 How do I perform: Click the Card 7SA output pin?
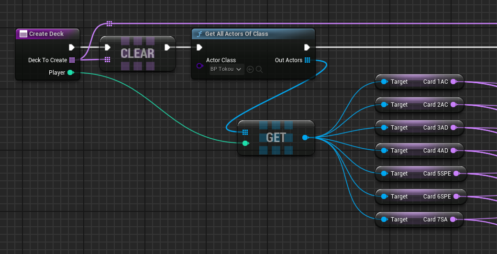pos(453,220)
